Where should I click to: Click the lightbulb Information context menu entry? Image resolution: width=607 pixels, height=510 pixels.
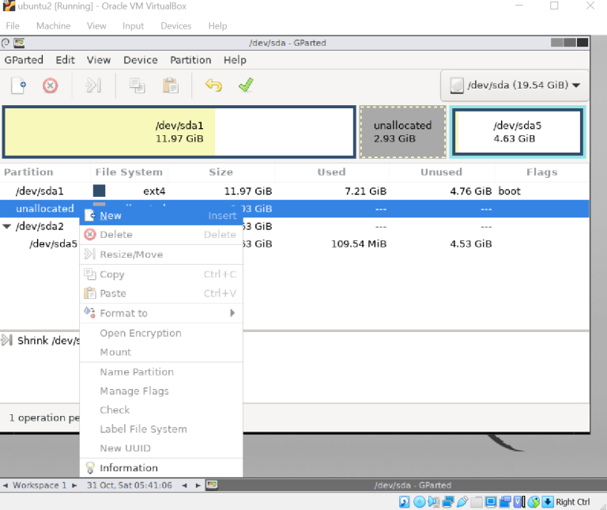(128, 468)
